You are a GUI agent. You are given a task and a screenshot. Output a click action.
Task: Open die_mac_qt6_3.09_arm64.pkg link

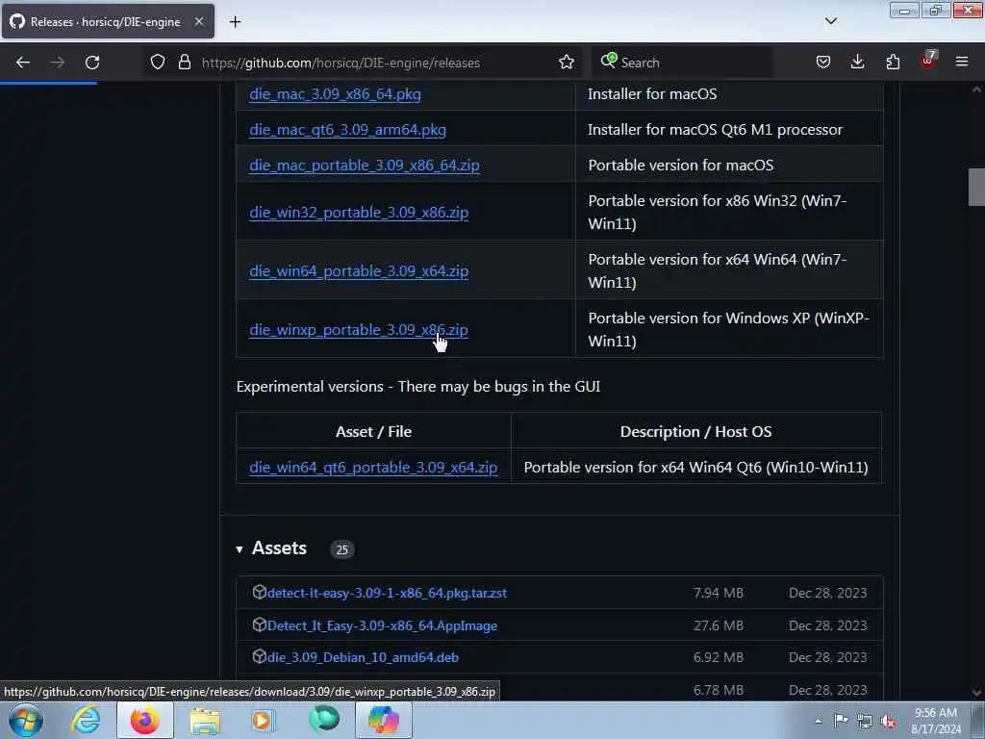coord(347,130)
